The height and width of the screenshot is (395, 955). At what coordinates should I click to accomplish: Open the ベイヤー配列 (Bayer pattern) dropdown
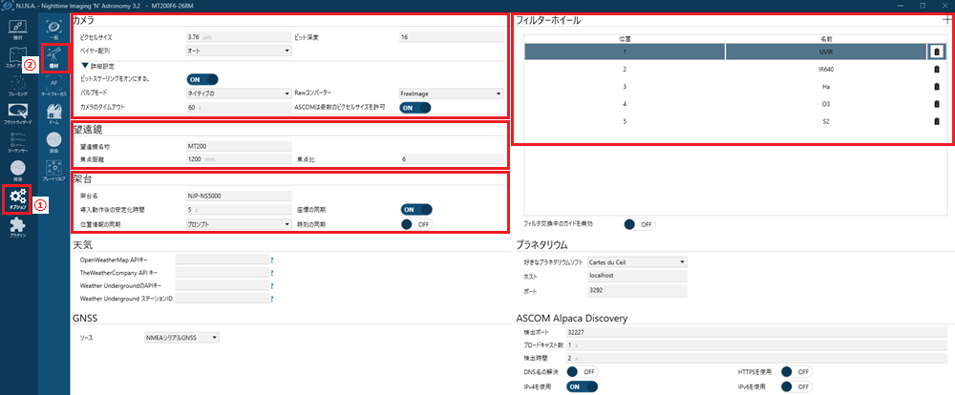click(238, 51)
